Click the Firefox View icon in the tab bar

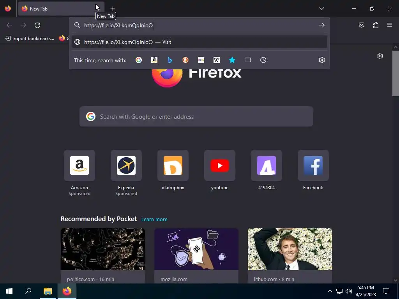click(x=8, y=9)
